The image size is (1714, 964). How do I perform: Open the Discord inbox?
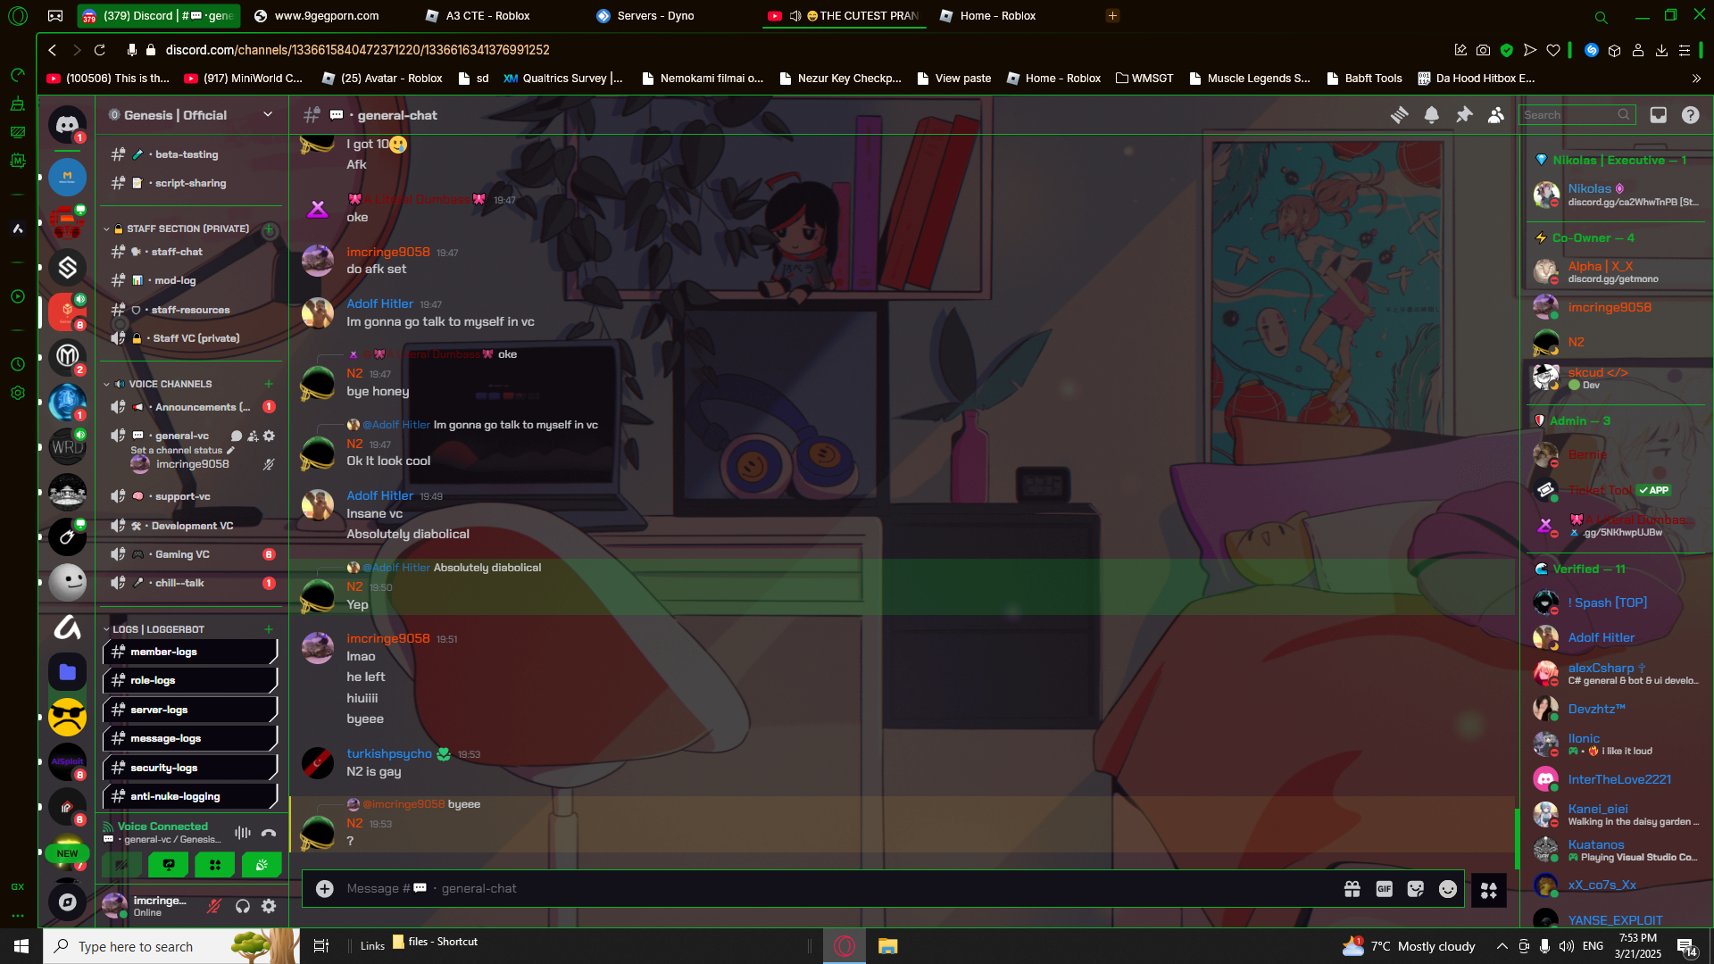(x=1658, y=115)
